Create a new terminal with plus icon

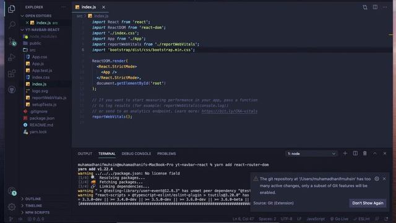(345, 154)
